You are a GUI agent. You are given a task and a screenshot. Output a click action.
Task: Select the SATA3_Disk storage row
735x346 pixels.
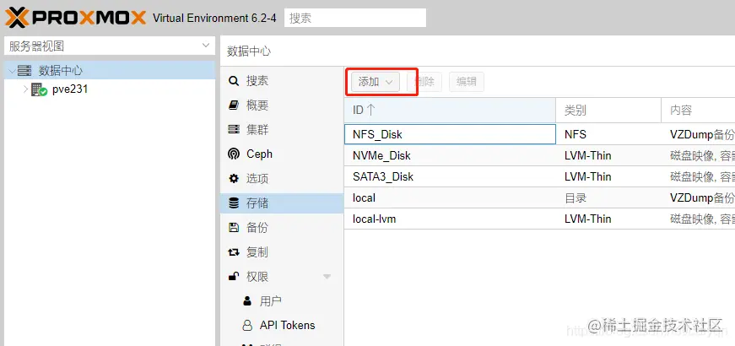pos(539,176)
